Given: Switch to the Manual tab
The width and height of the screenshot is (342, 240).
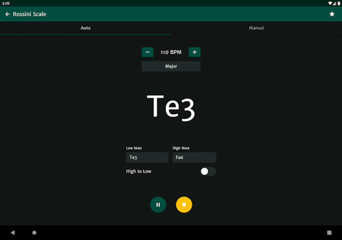Looking at the screenshot, I should 256,28.
